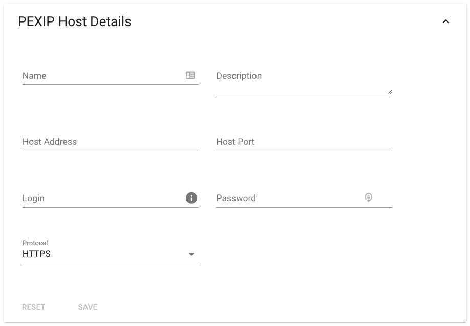Focus the Name input field
This screenshot has width=470, height=326.
[x=103, y=76]
